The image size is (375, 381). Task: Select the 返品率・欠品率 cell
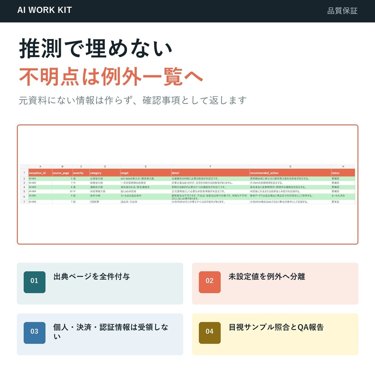(x=146, y=202)
